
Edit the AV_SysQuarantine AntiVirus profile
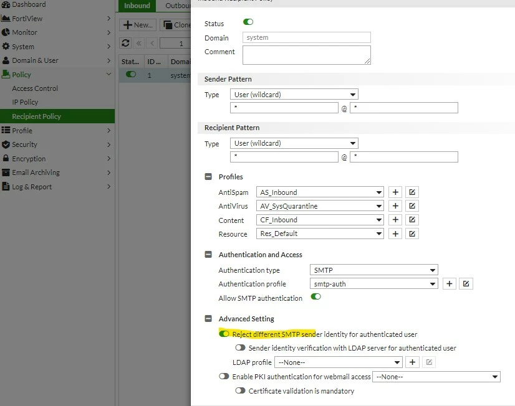coord(412,206)
